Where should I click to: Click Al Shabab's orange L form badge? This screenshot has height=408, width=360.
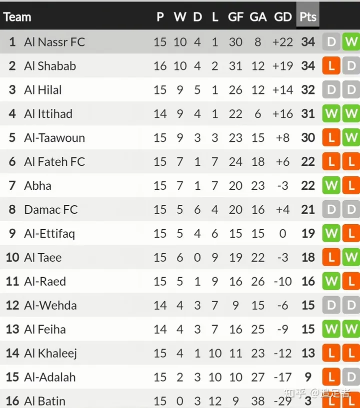[x=331, y=66]
